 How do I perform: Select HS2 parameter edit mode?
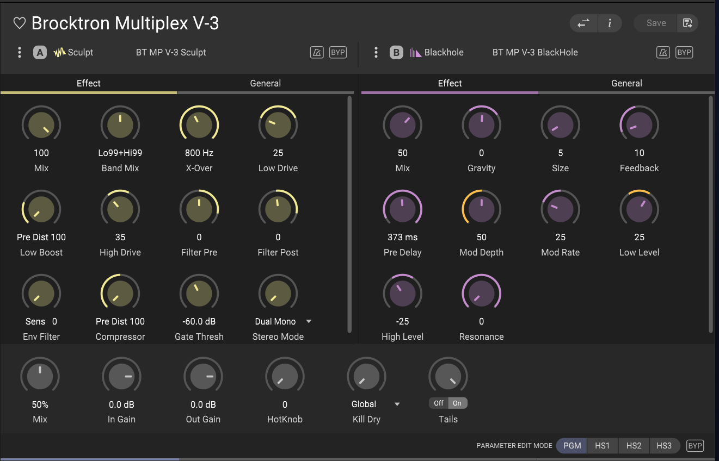coord(634,446)
